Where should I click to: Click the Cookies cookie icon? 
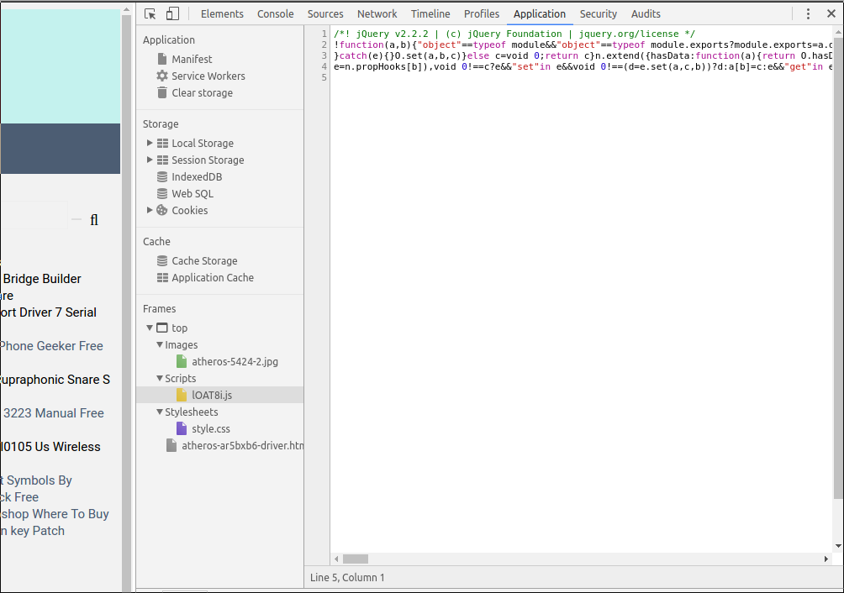coord(162,210)
